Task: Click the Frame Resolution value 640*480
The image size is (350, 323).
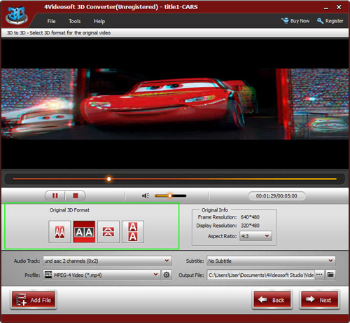Action: [250, 217]
